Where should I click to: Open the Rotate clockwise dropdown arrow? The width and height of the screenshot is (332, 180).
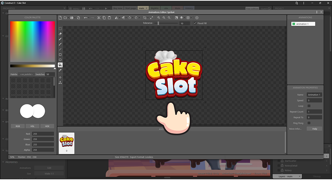pos(139,18)
